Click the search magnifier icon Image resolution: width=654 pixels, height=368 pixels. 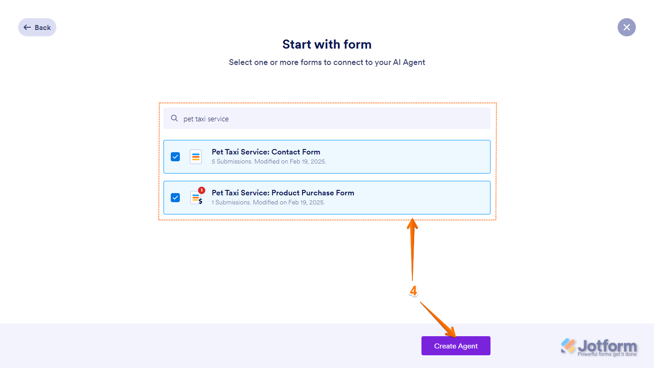click(x=174, y=118)
